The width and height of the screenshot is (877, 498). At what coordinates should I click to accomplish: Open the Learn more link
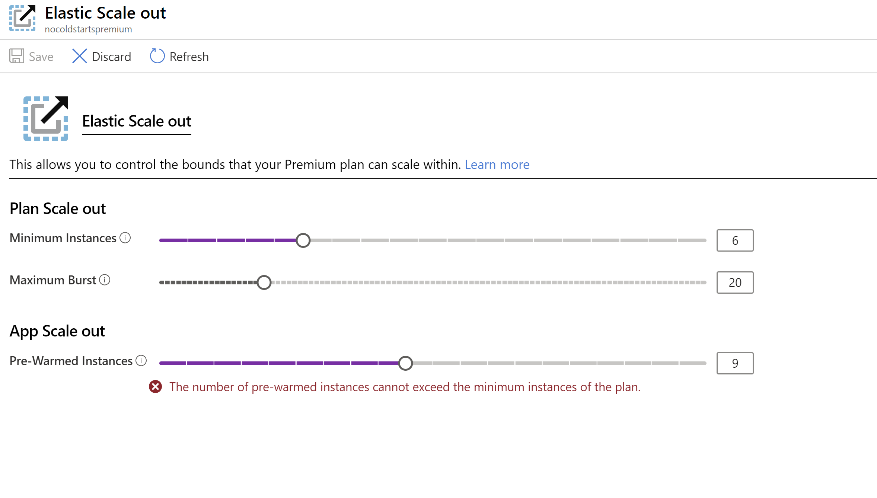[497, 165]
